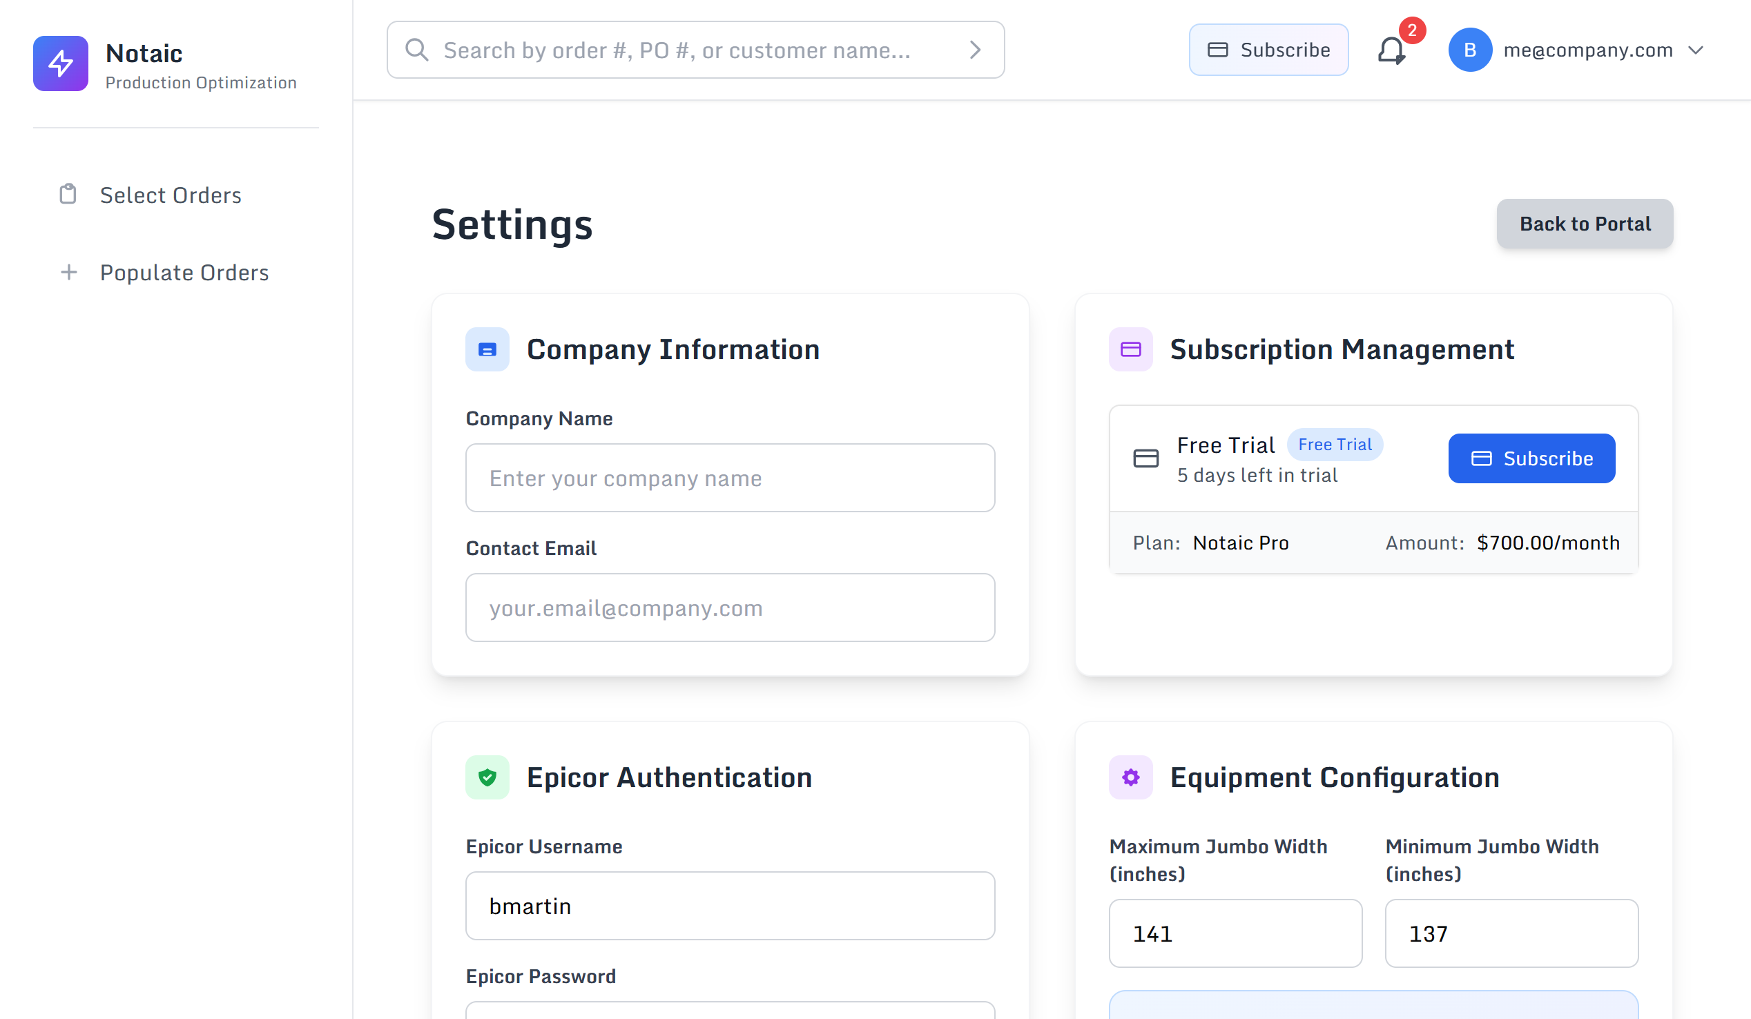Click the Company Information section icon
This screenshot has height=1019, width=1751.
[487, 349]
